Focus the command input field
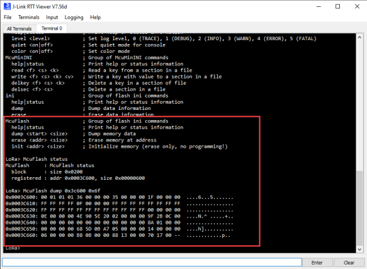367x269 pixels. (x=152, y=262)
